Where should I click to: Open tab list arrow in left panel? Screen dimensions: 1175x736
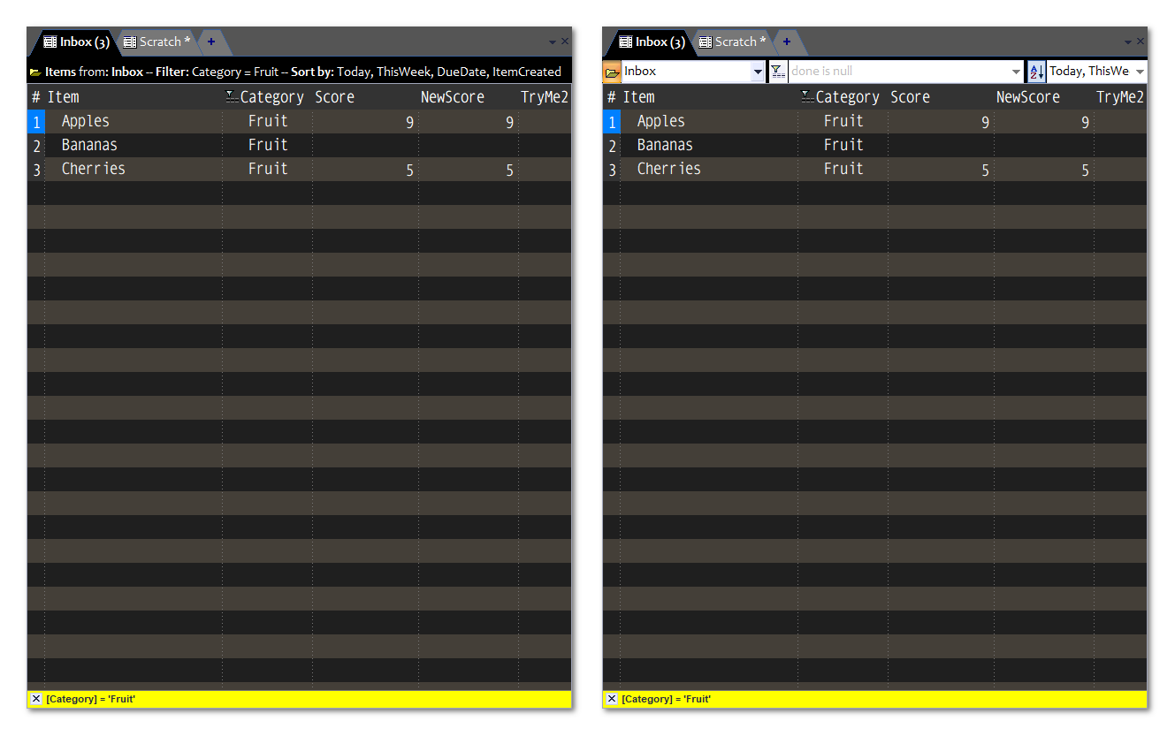click(553, 42)
